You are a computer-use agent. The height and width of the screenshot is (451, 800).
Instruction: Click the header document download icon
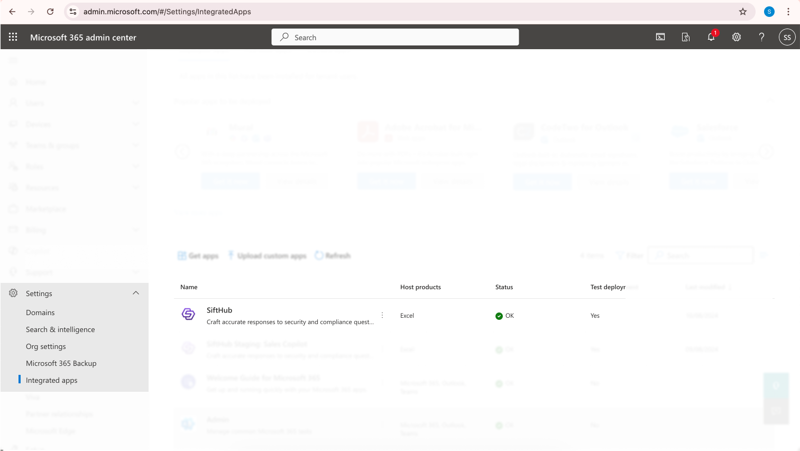coord(686,37)
